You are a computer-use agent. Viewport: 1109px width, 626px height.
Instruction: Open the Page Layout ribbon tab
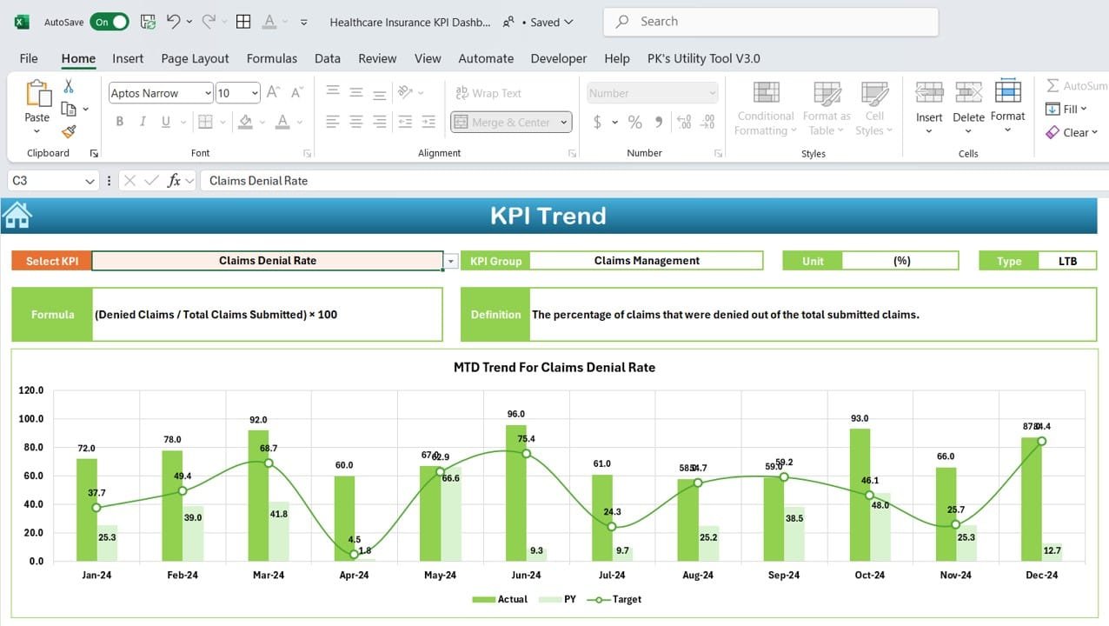coord(195,58)
